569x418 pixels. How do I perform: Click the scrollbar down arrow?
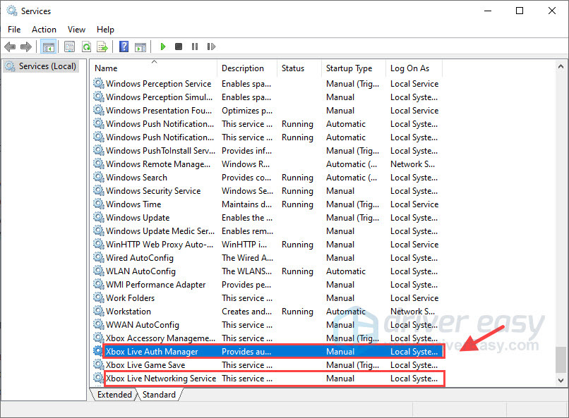tap(561, 381)
